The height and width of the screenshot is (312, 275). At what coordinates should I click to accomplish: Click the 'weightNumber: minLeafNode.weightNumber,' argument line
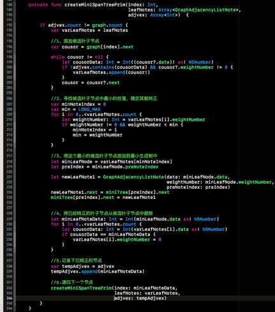click(220, 182)
